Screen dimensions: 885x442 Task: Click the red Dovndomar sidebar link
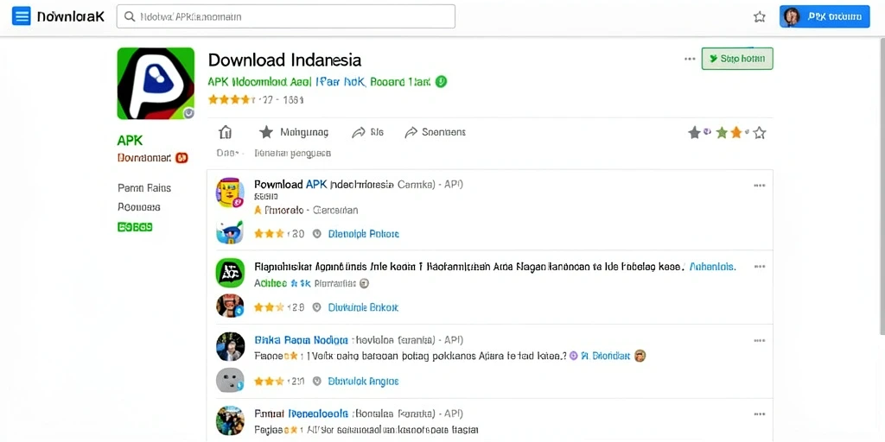144,158
